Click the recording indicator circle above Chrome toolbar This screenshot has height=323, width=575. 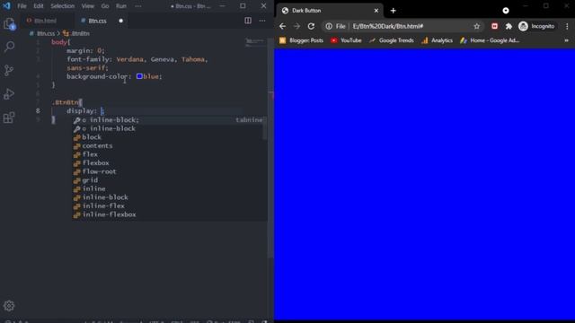point(506,11)
